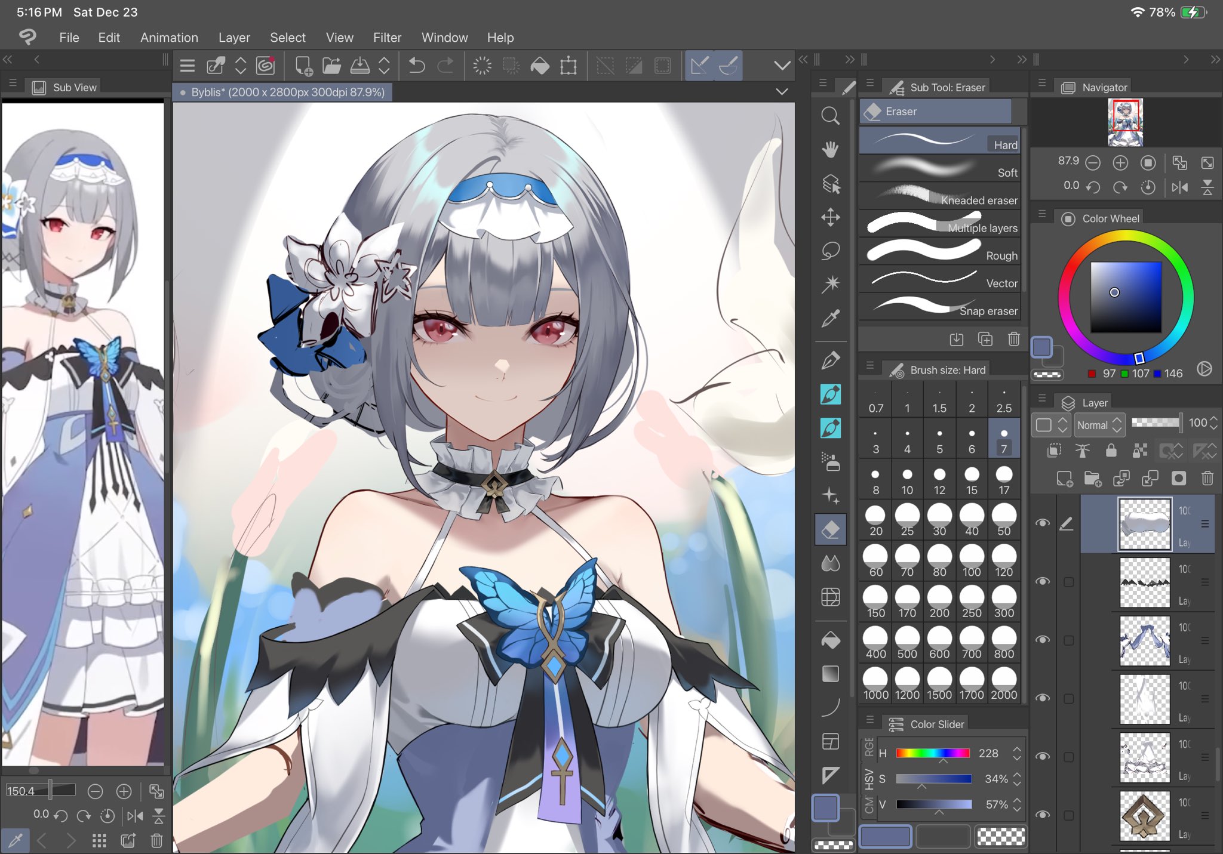Select the Lasso selection tool
The height and width of the screenshot is (854, 1223).
[x=830, y=251]
